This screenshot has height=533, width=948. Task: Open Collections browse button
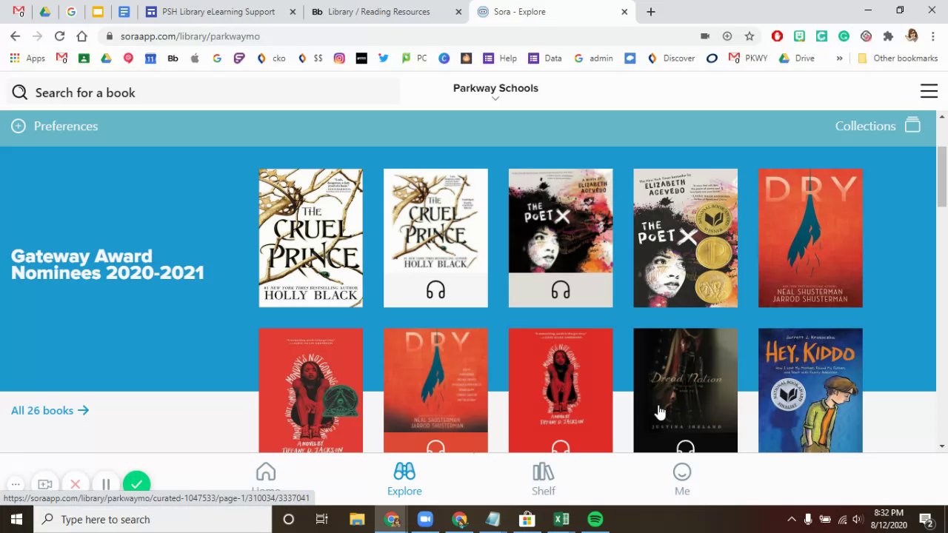coord(878,126)
